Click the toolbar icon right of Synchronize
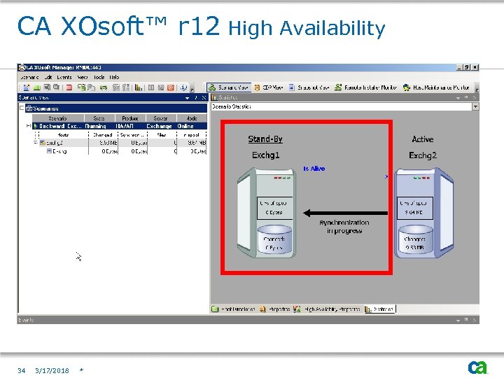The width and height of the screenshot is (504, 378). coord(92,87)
